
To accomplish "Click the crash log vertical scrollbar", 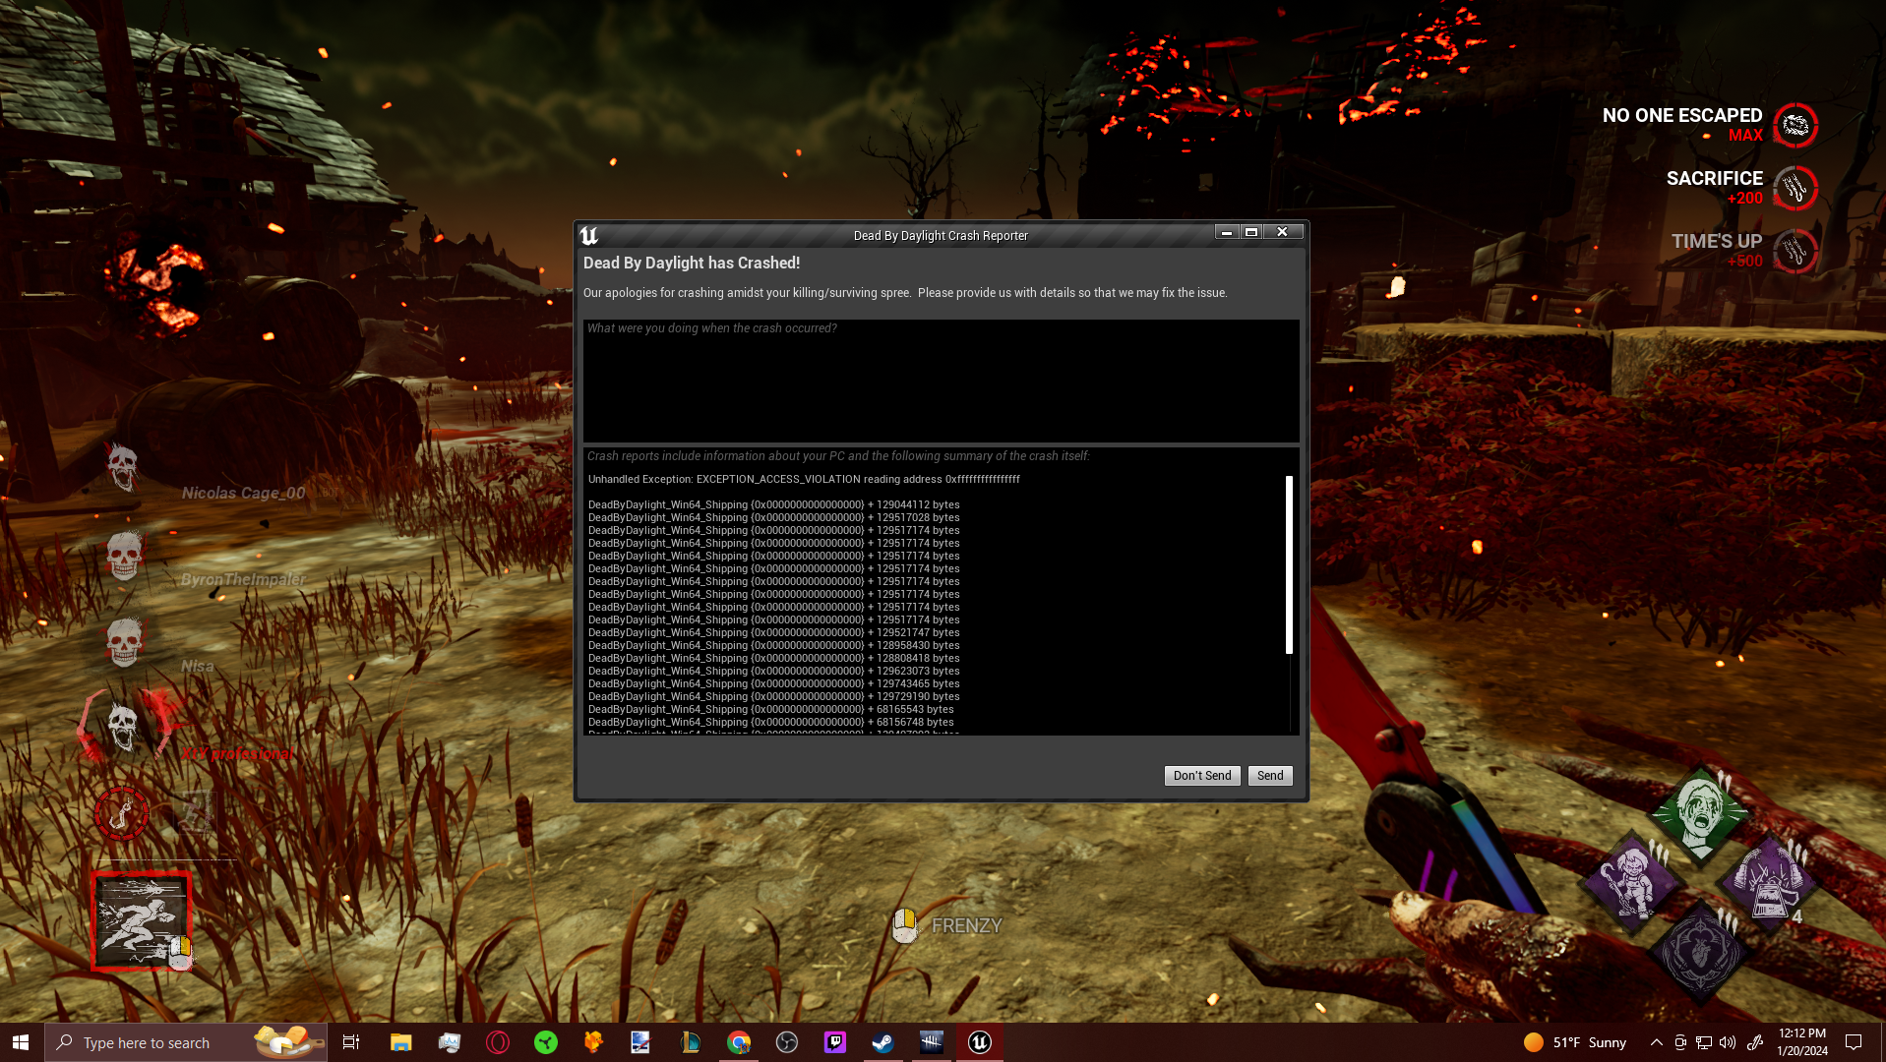I will tap(1289, 564).
